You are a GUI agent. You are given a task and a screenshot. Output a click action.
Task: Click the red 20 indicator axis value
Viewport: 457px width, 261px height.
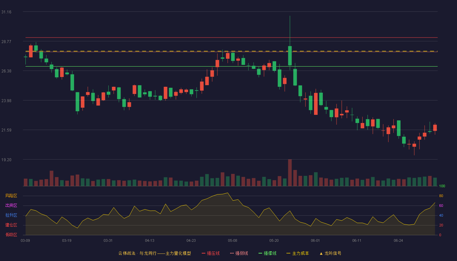(x=441, y=225)
